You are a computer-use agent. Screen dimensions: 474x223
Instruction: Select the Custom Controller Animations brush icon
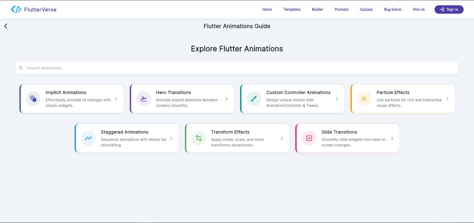254,98
